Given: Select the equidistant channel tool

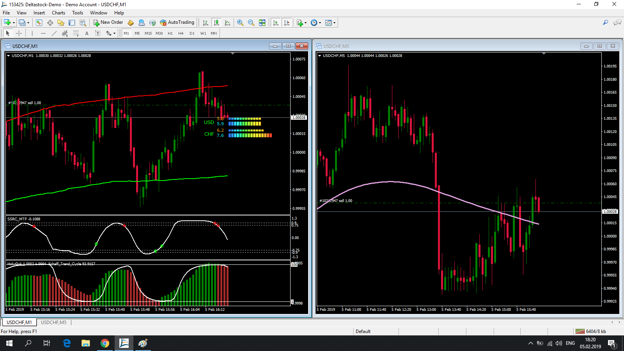Looking at the screenshot, I should (65, 33).
